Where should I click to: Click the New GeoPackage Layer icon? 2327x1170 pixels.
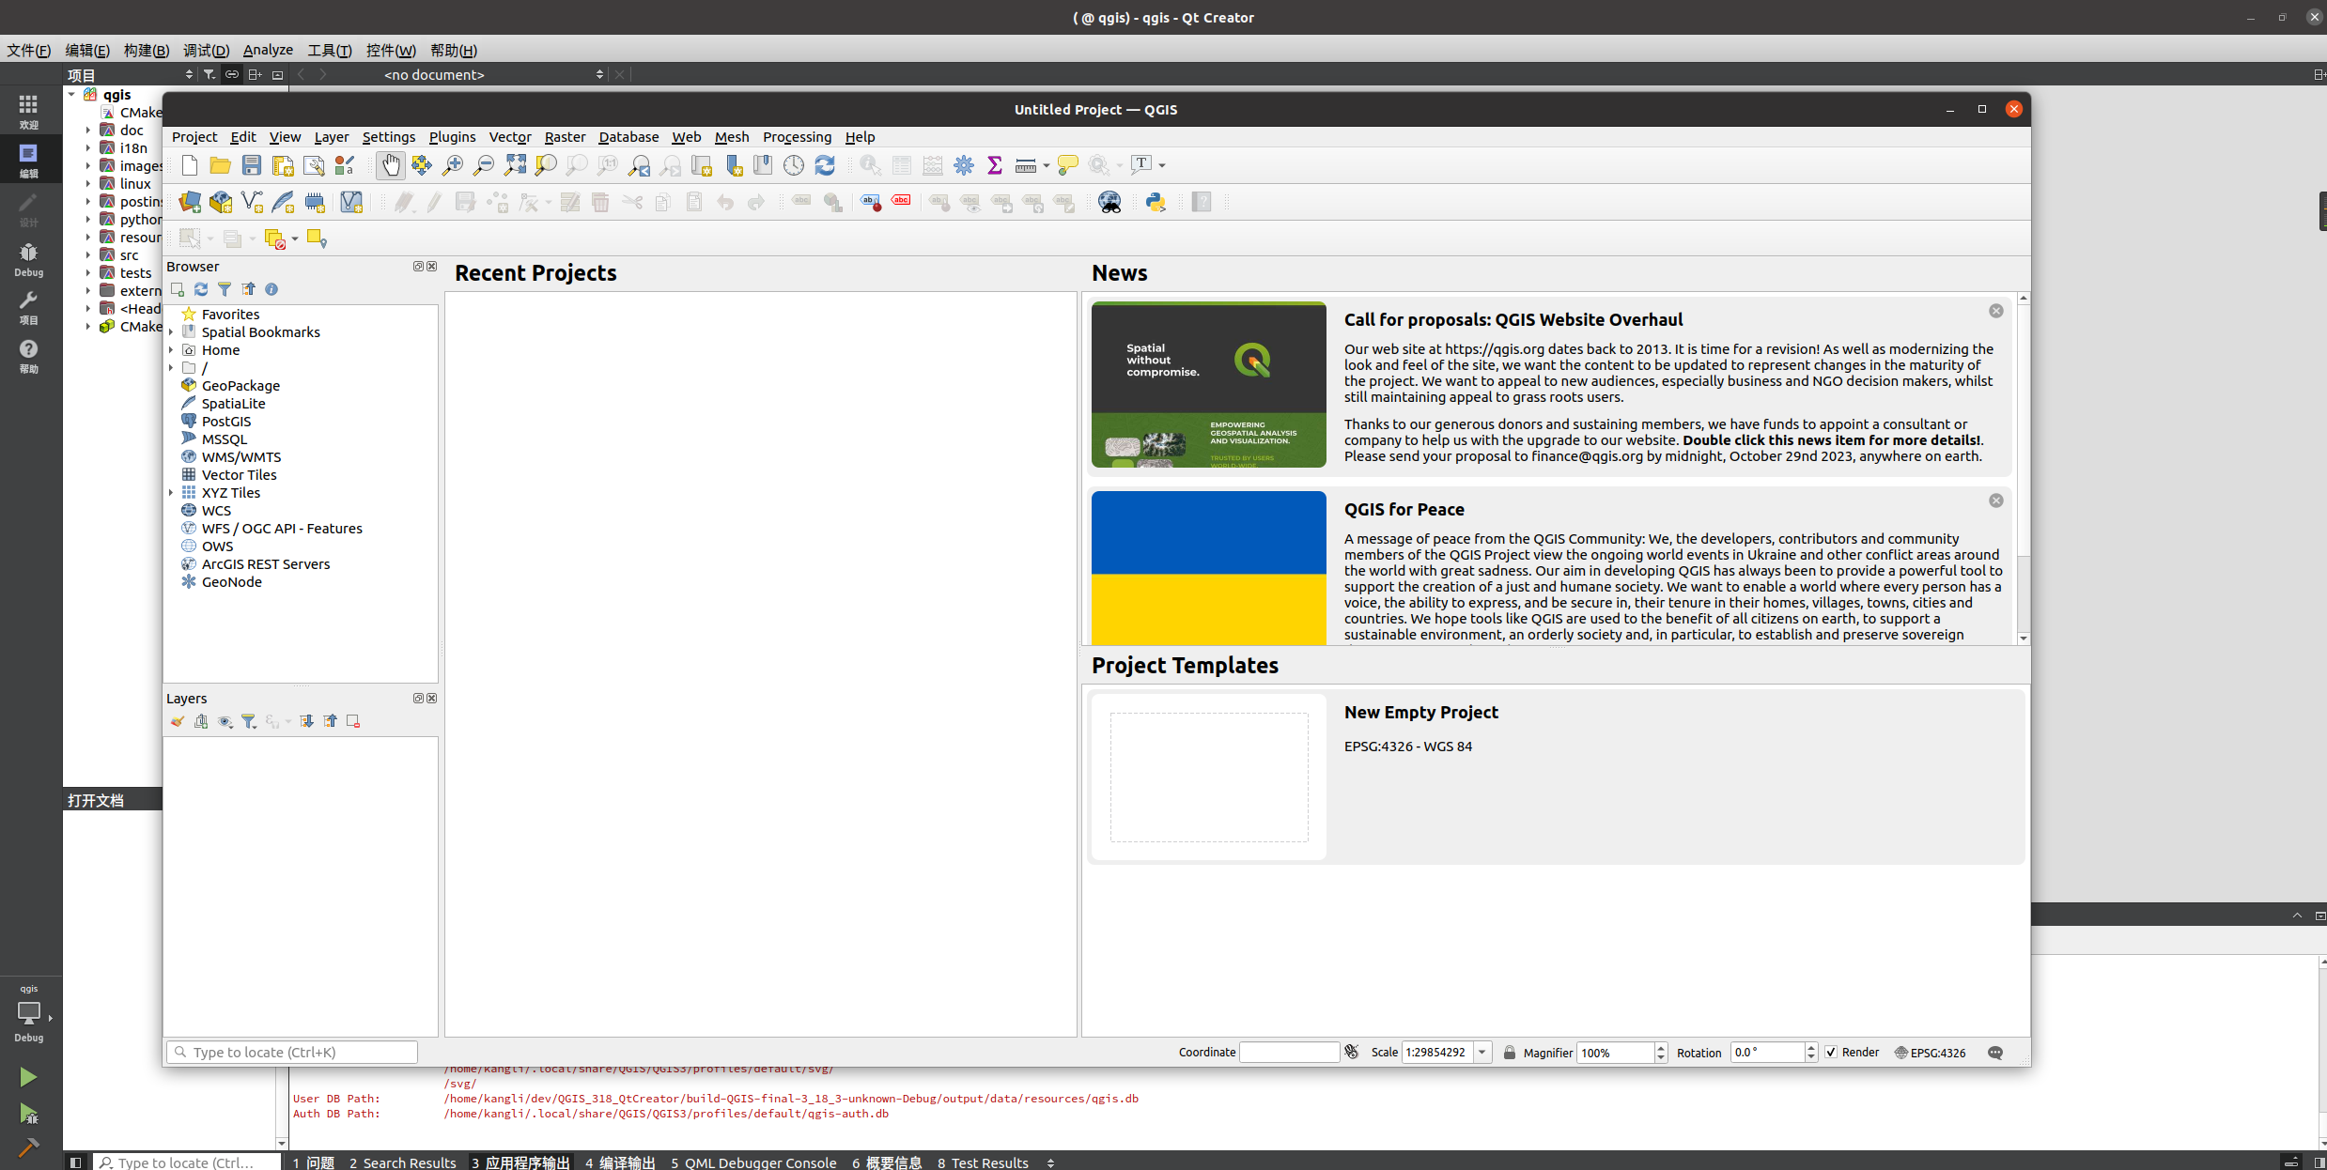221,202
